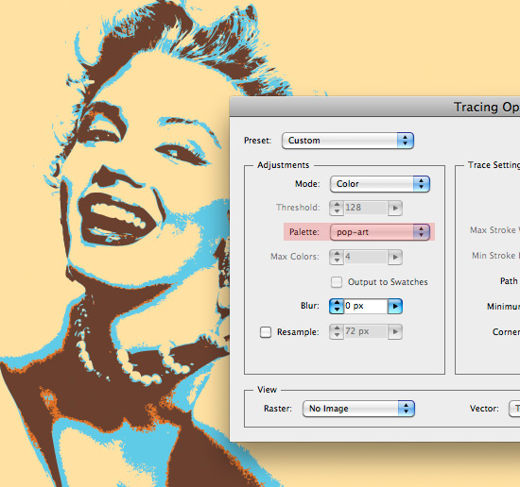Click the Blur value field
This screenshot has height=487, width=520.
[x=366, y=306]
